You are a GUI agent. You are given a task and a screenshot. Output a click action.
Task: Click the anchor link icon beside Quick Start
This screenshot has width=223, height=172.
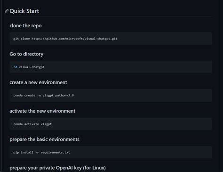(7, 11)
